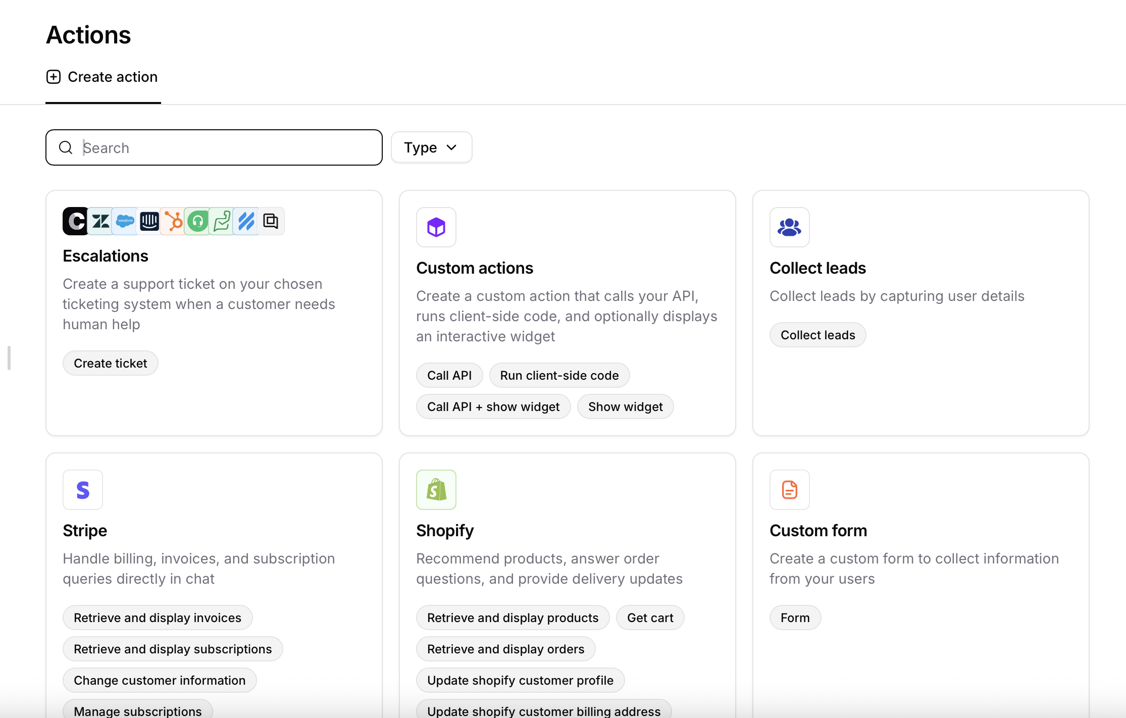This screenshot has width=1126, height=718.
Task: Click the Manage subscriptions chip
Action: tap(138, 709)
